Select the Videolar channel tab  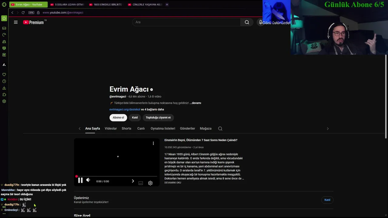click(x=111, y=129)
